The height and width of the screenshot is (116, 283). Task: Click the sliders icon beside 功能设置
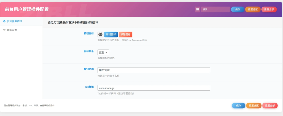coord(4,30)
